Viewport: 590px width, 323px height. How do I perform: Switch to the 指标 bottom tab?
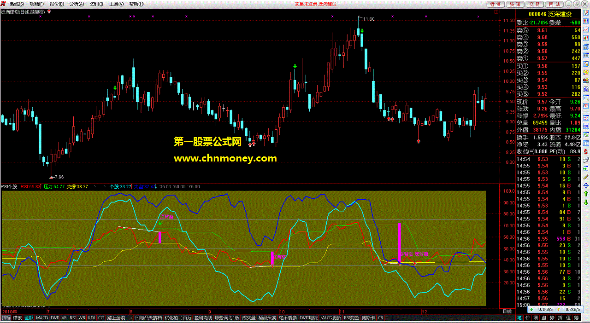tap(6, 317)
